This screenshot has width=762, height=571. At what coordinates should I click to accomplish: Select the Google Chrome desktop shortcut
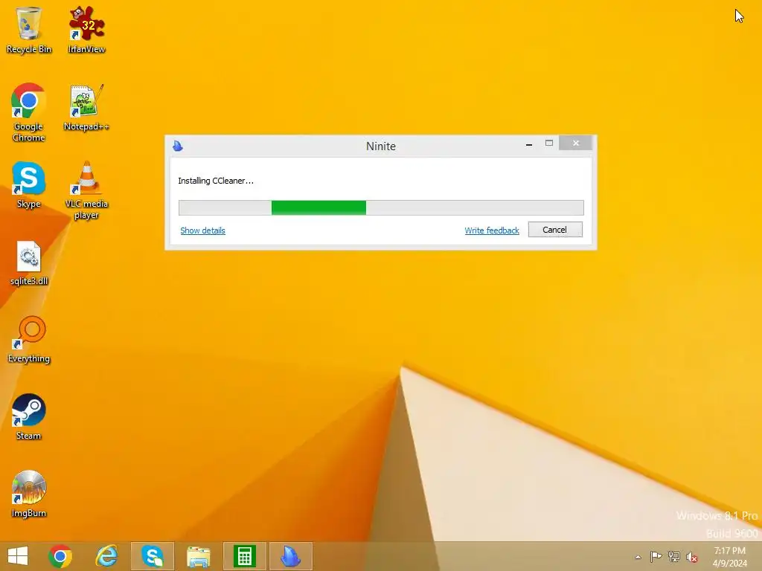tap(29, 113)
